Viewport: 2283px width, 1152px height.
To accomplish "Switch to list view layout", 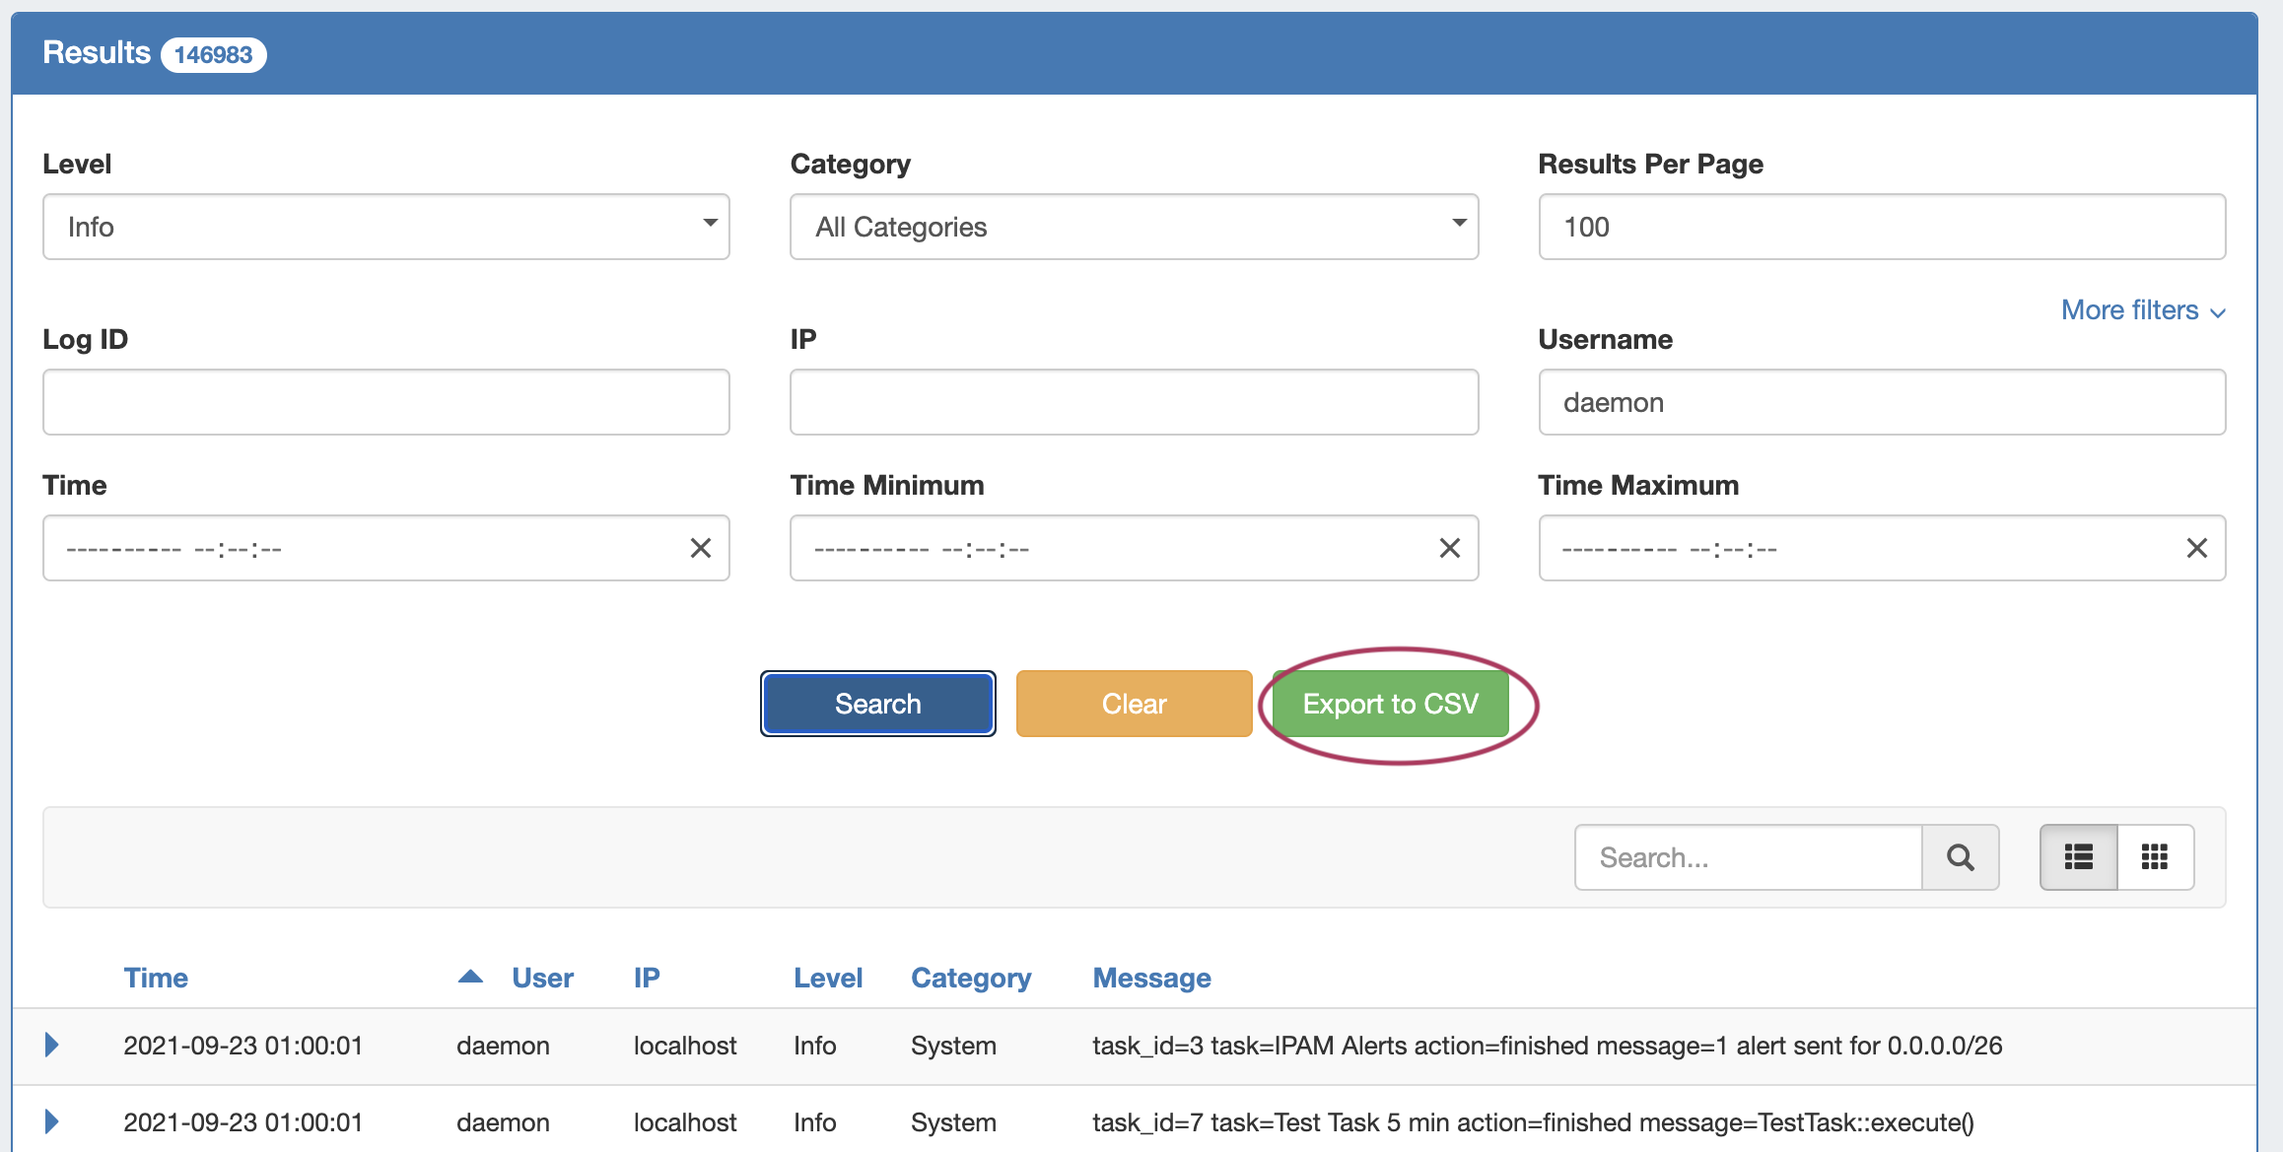I will [2078, 857].
